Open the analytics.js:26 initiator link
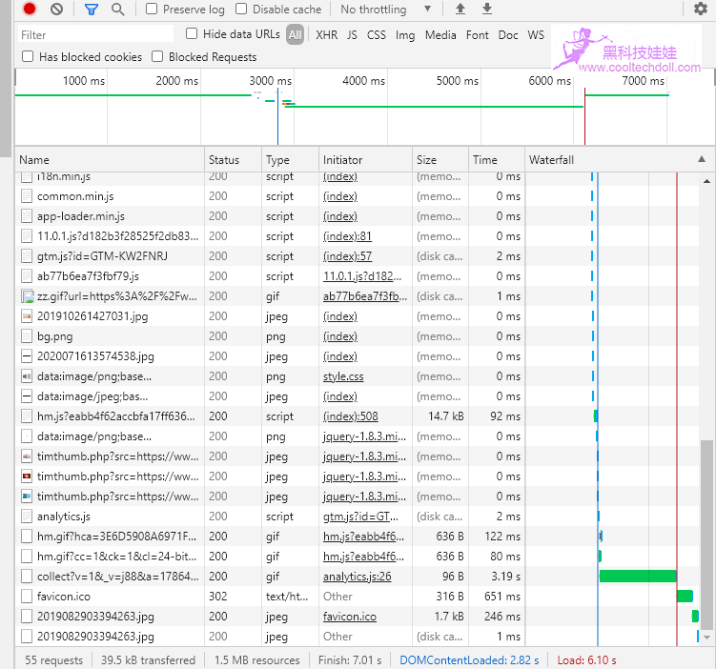The image size is (716, 669). pos(358,577)
